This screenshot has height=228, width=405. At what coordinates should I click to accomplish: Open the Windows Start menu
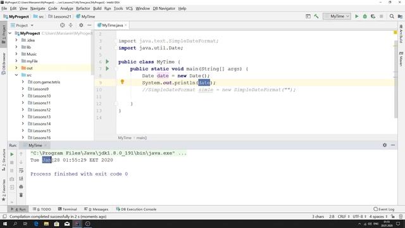click(5, 224)
